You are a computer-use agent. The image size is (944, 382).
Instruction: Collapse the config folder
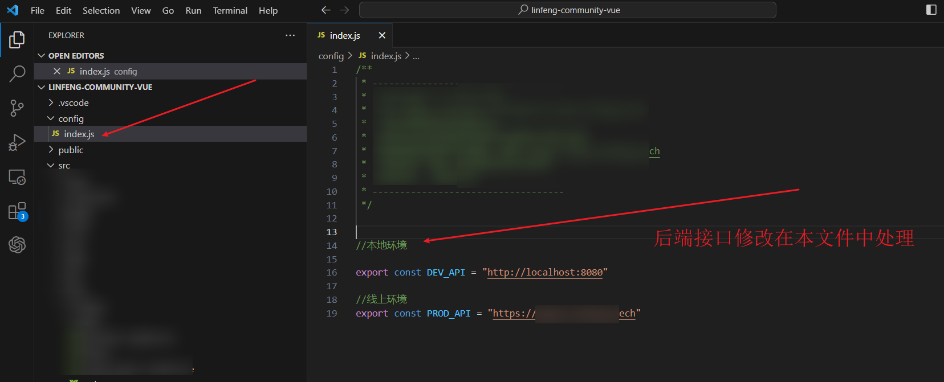coord(51,118)
